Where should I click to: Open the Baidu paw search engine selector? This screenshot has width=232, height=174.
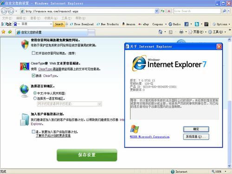coord(16,24)
